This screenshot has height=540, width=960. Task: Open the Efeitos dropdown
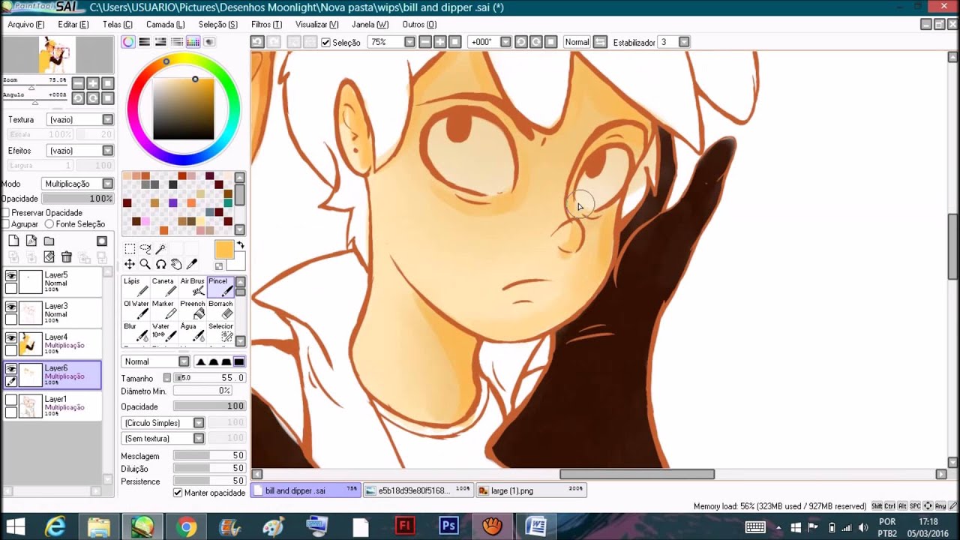[x=79, y=151]
